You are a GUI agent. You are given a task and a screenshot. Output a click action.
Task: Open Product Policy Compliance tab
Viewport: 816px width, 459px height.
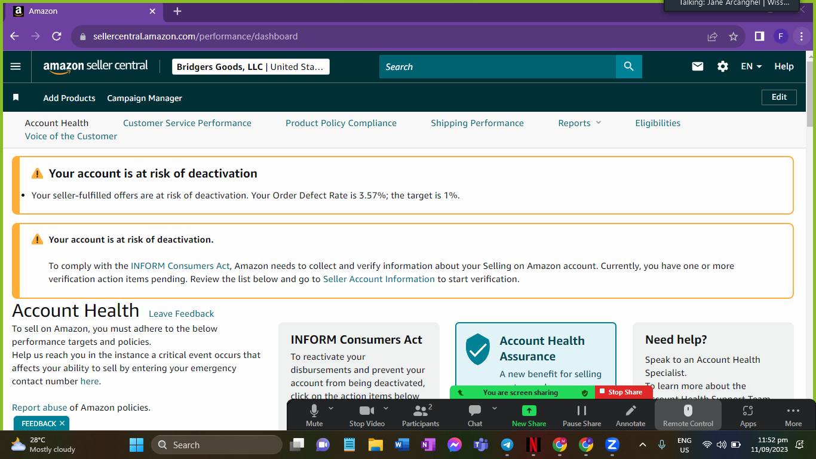(341, 123)
